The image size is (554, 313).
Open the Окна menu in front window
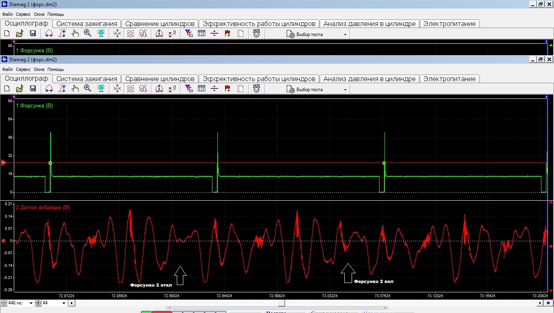point(39,69)
